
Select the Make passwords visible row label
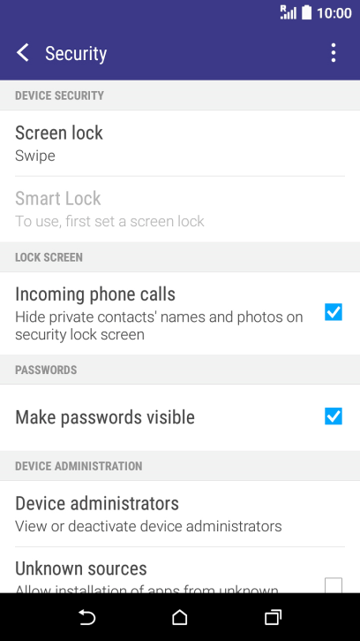105,417
